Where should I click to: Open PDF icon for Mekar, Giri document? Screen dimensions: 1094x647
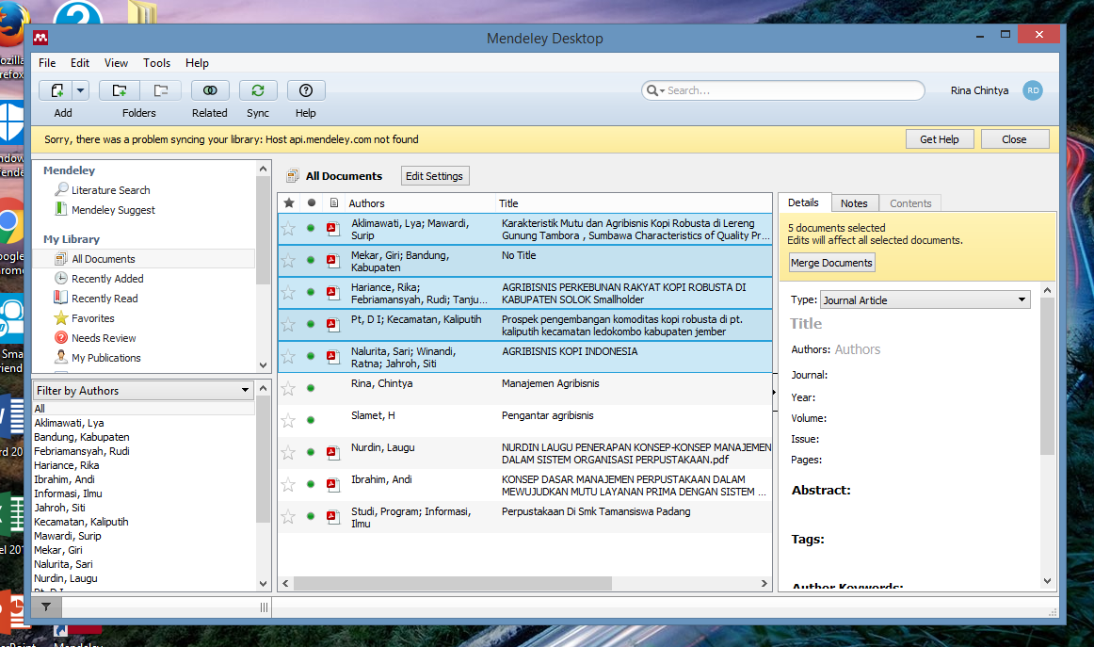coord(332,260)
